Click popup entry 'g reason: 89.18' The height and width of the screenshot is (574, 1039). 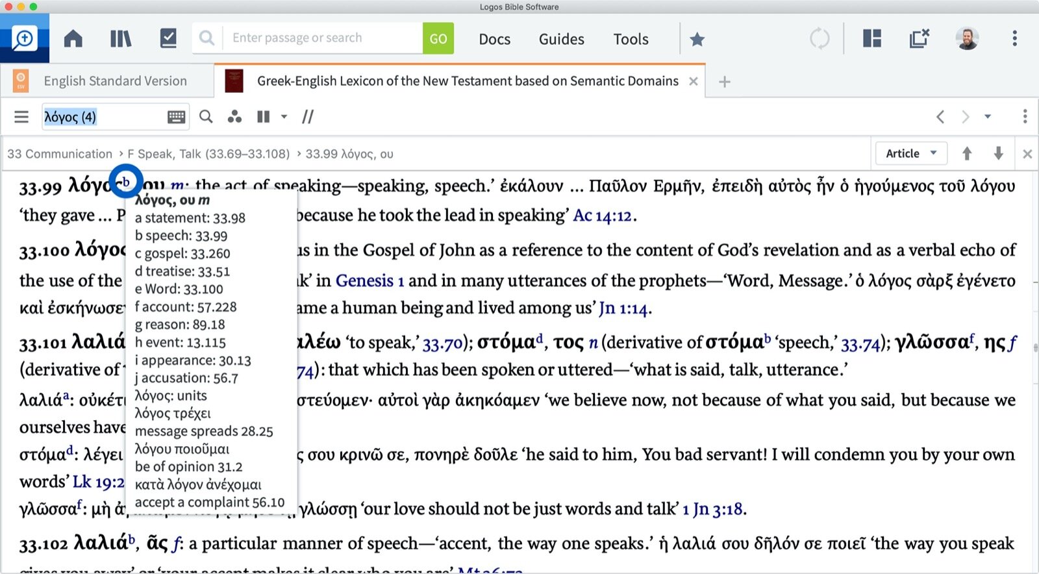click(x=180, y=325)
